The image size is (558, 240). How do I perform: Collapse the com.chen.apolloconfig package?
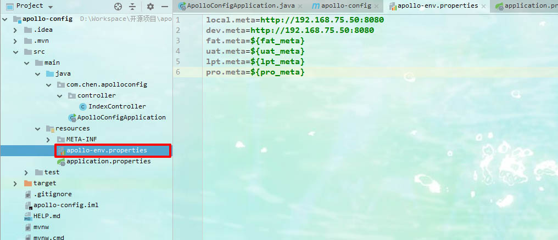(x=48, y=85)
